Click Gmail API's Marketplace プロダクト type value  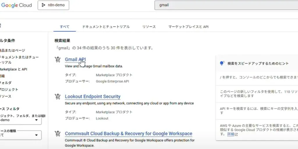pyautogui.click(x=114, y=75)
